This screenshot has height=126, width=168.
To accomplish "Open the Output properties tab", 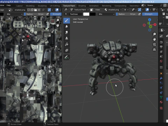I will [x=161, y=47].
